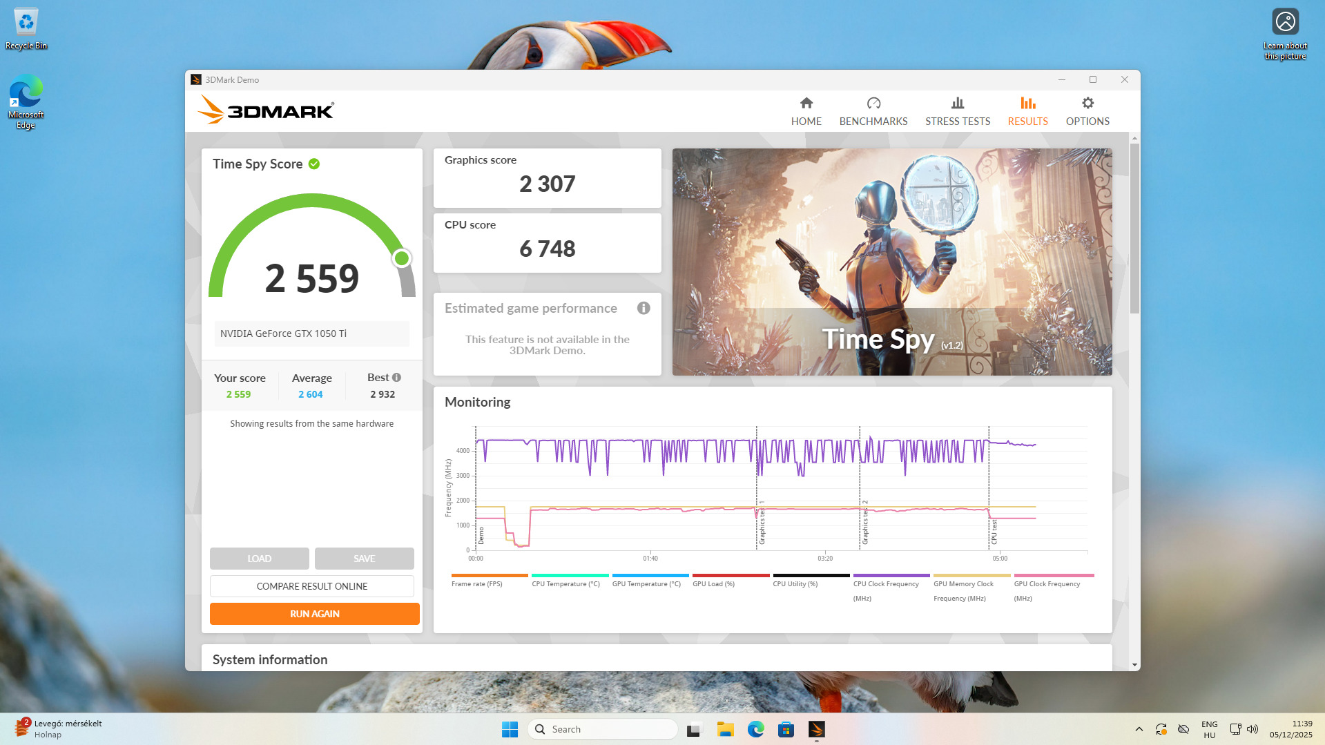Click the orange RUN AGAIN button
Viewport: 1325px width, 745px height.
click(315, 614)
